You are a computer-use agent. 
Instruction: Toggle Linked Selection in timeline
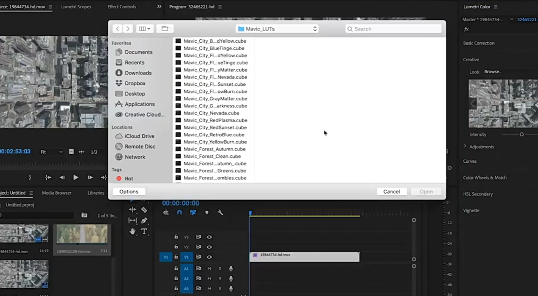coord(193,212)
